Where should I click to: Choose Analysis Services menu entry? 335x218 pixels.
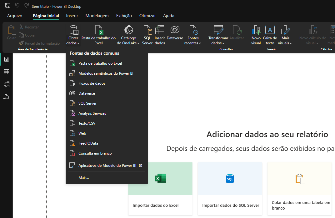click(x=107, y=113)
